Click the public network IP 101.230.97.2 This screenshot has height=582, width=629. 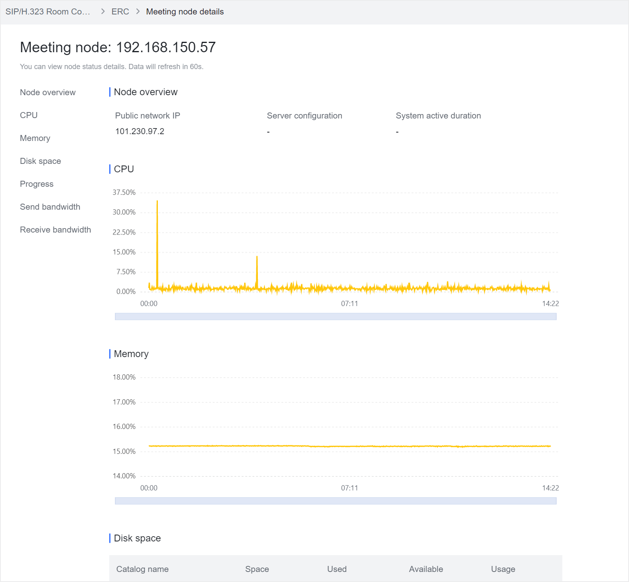coord(140,131)
